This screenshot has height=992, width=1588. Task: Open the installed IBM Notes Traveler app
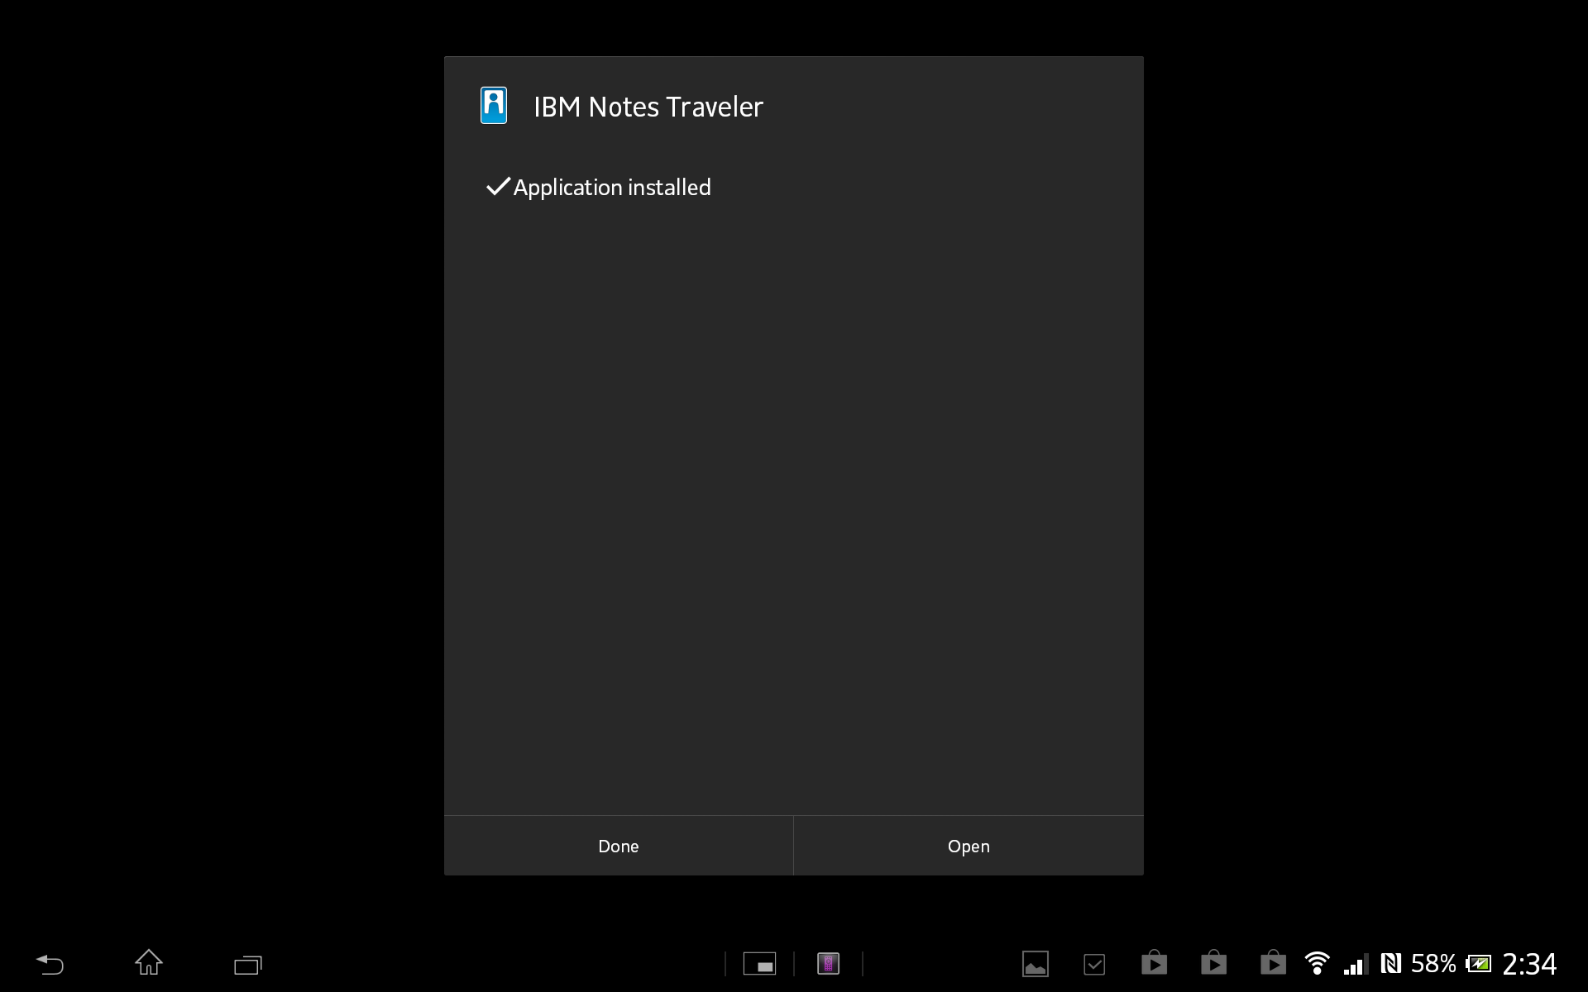969,846
